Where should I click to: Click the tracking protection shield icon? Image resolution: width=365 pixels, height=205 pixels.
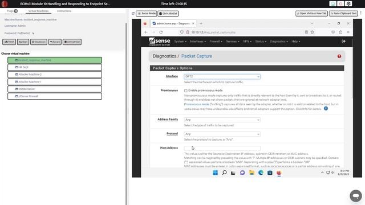pos(182,32)
